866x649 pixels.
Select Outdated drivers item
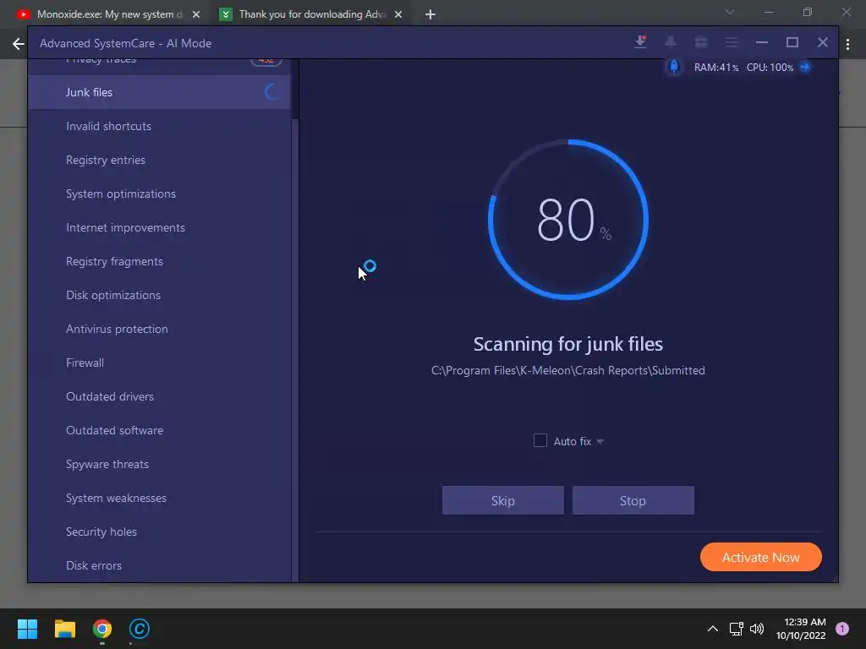(x=159, y=397)
